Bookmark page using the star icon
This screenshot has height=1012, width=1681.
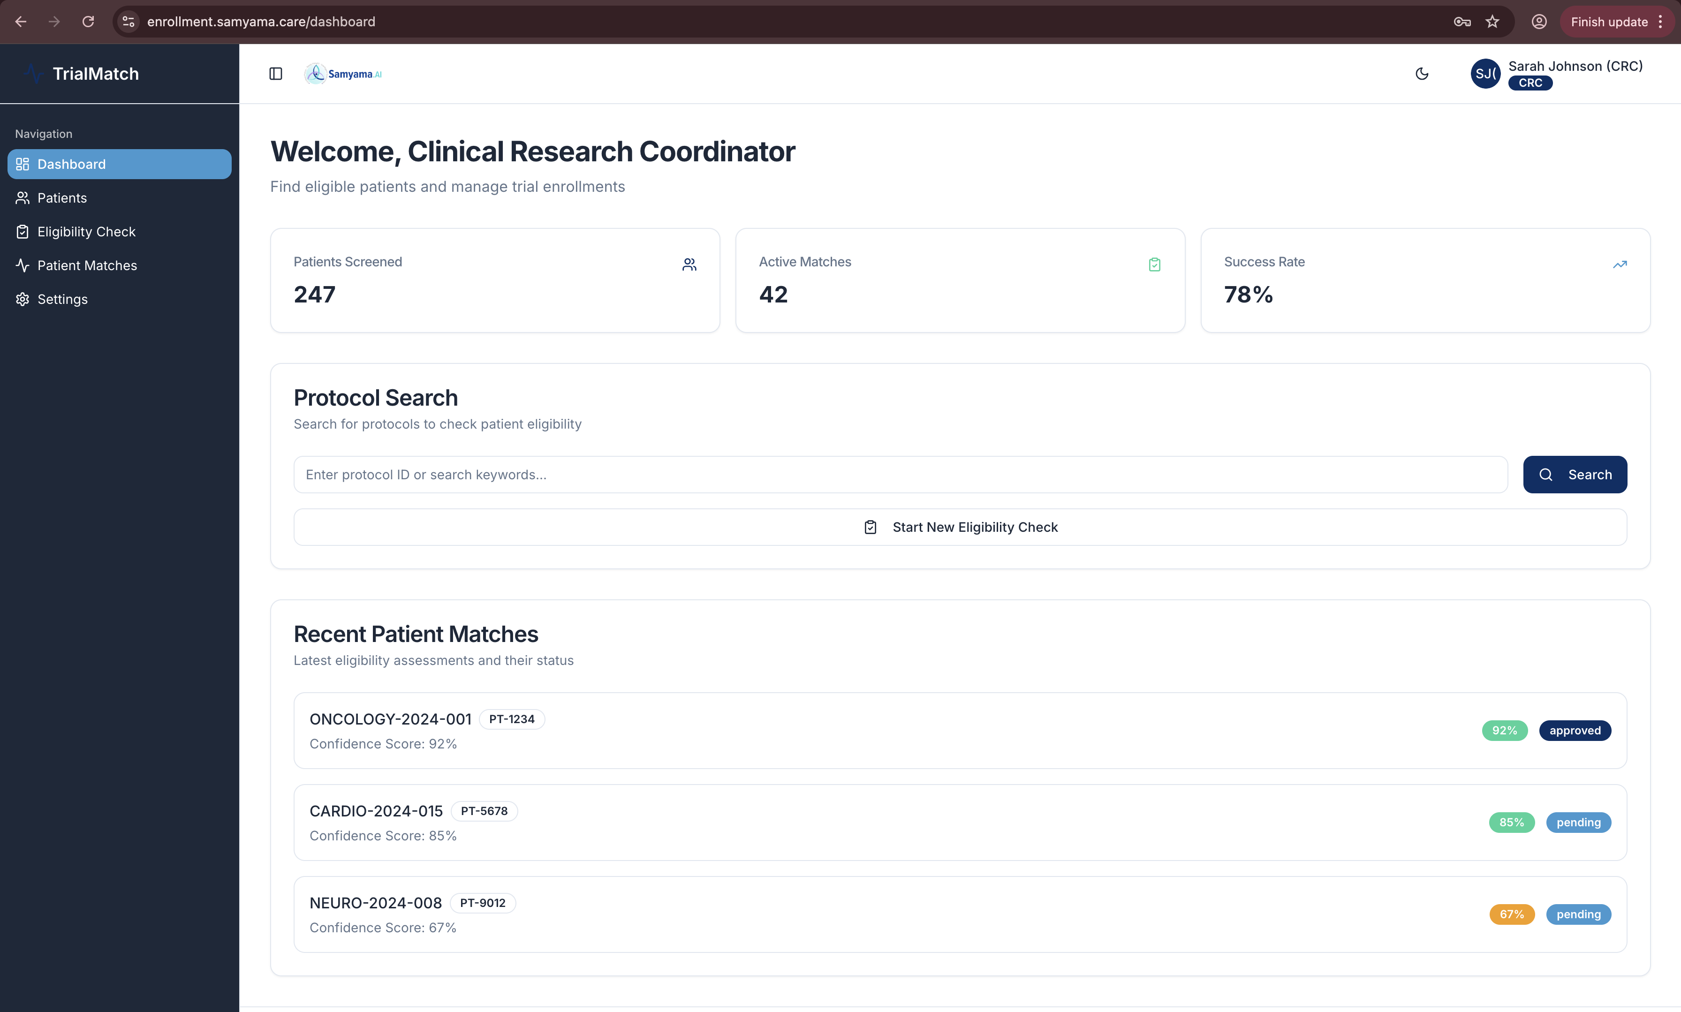pyautogui.click(x=1493, y=22)
